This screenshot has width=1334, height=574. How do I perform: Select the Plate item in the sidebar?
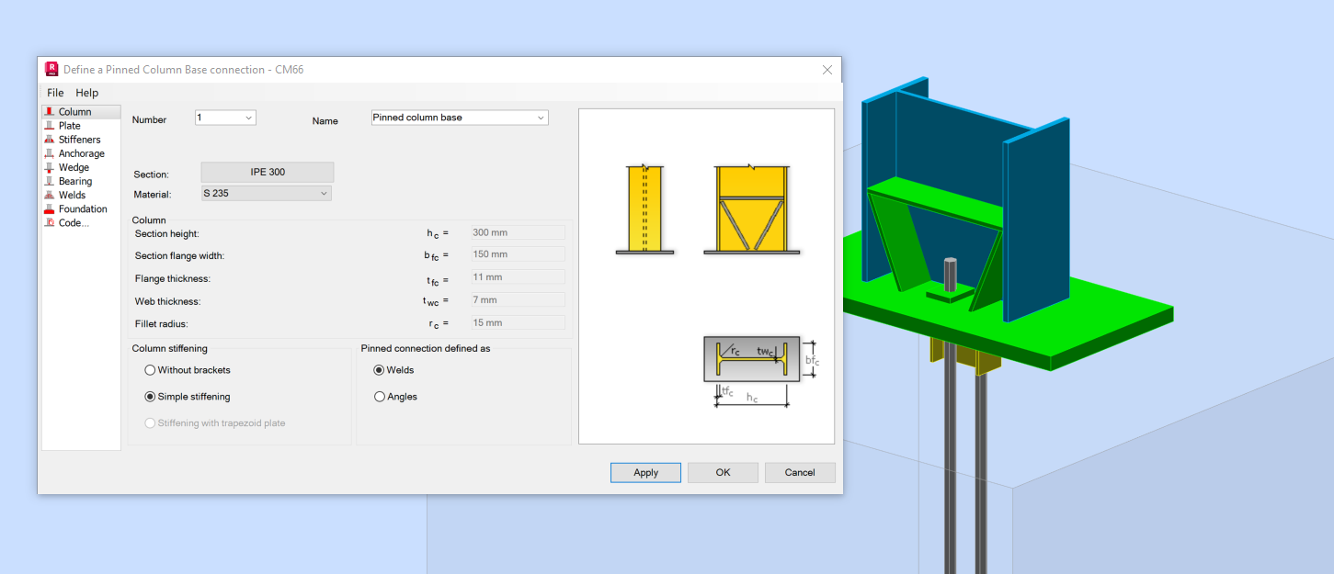click(x=69, y=125)
